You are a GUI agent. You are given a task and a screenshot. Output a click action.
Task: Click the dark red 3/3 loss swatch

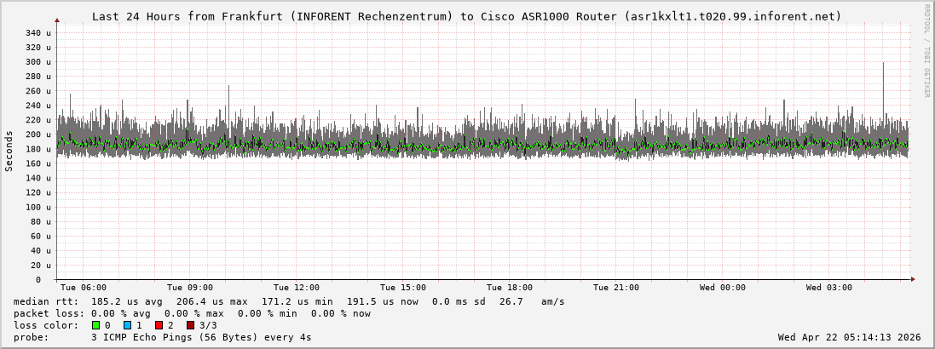(190, 325)
